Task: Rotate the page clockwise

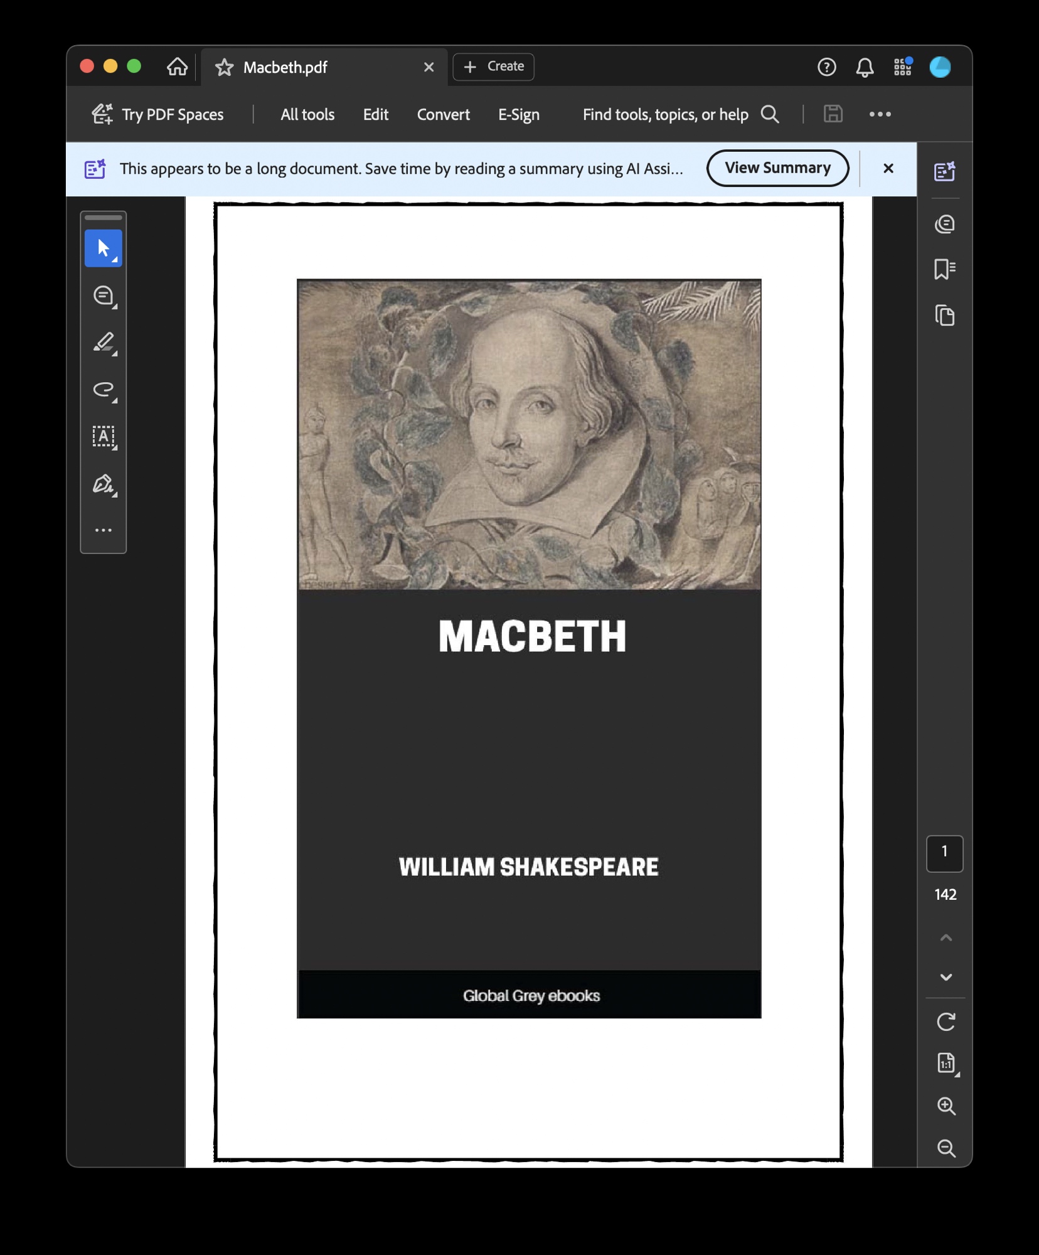Action: pos(946,1022)
